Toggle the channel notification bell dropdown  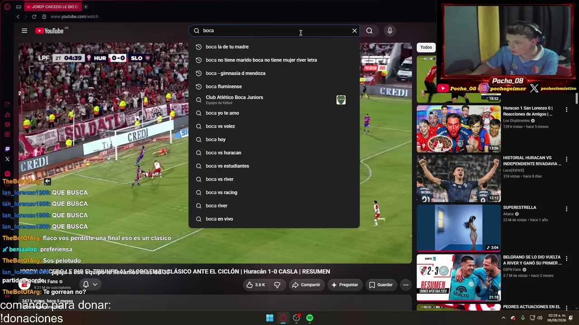(90, 284)
